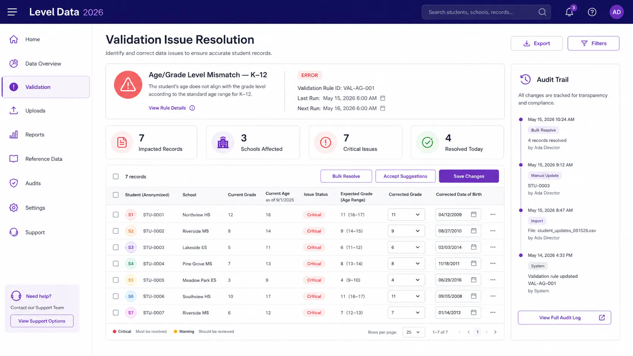Click the search magnifier icon

(x=542, y=12)
